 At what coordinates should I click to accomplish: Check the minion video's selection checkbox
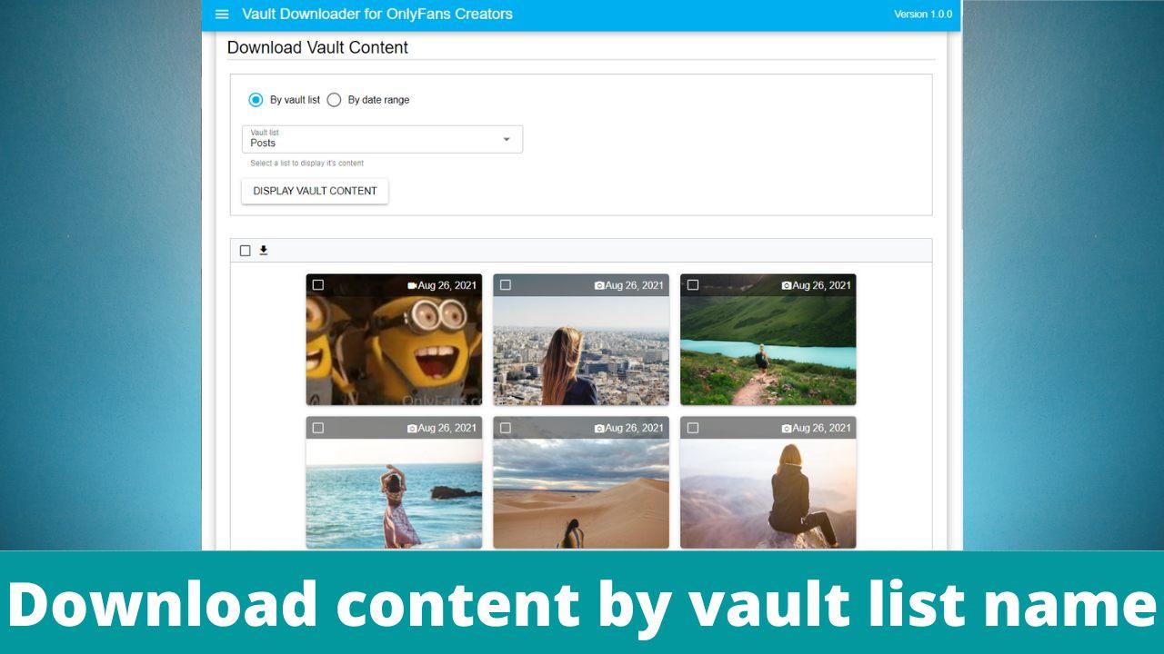317,284
